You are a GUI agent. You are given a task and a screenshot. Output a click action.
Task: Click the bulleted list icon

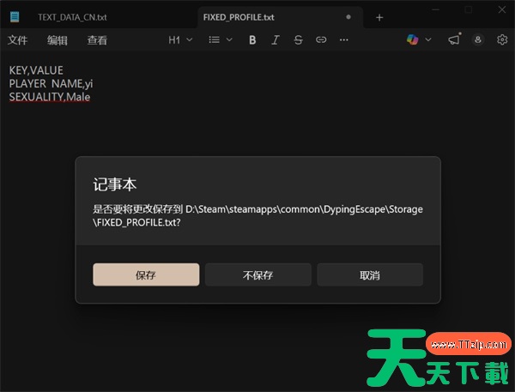click(214, 40)
